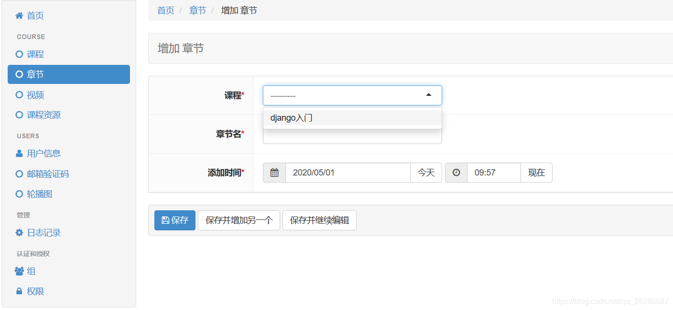Go to 章节 via the breadcrumb link
Screen dimensions: 673x310
[197, 10]
